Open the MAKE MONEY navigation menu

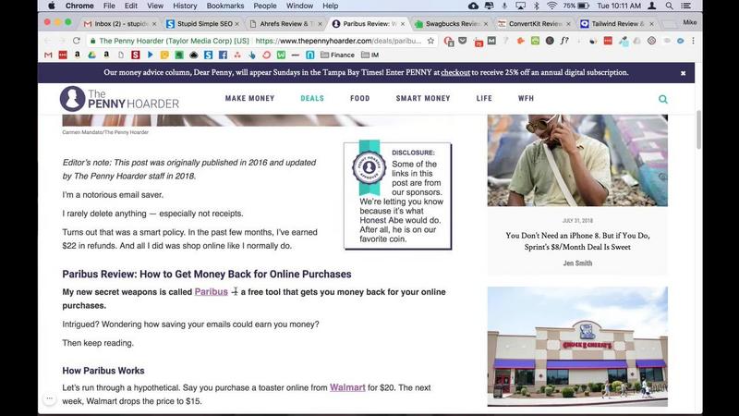click(x=249, y=98)
